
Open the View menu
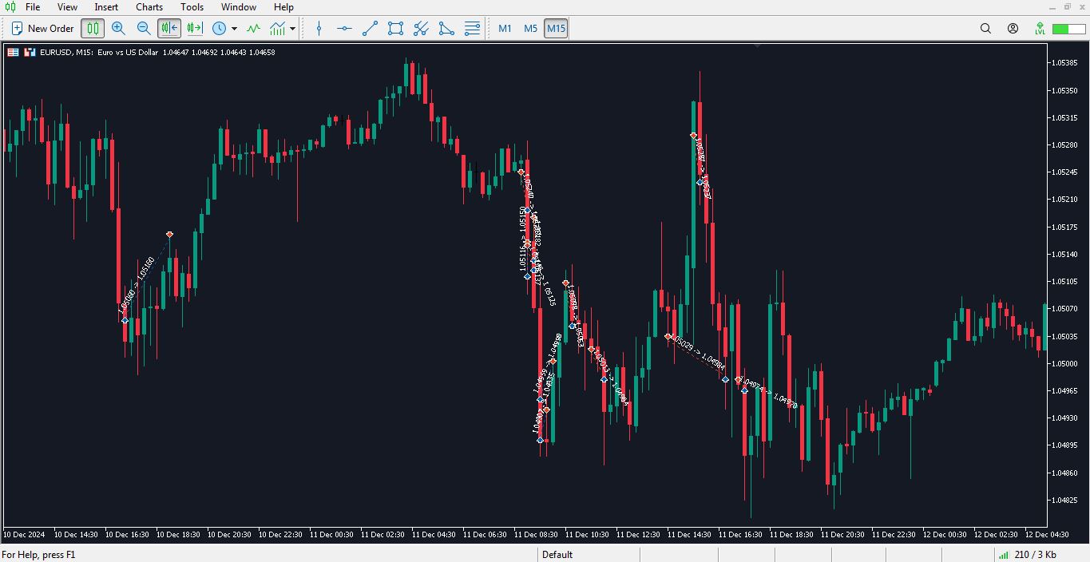pos(67,6)
